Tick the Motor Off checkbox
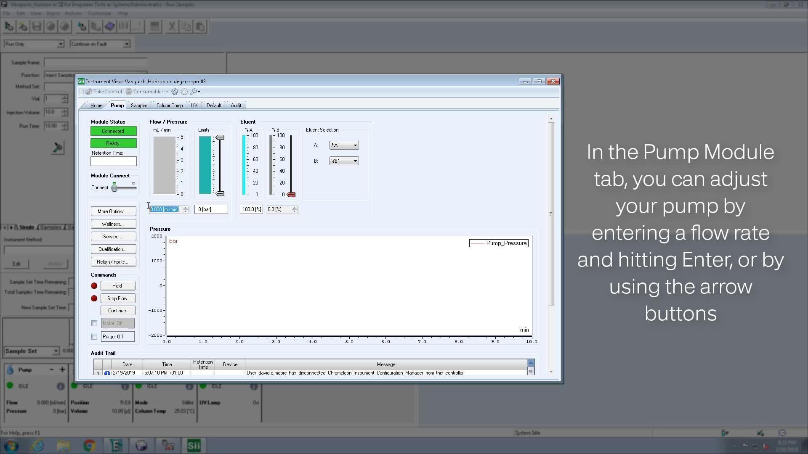Screen dimensions: 808x454 coord(94,323)
